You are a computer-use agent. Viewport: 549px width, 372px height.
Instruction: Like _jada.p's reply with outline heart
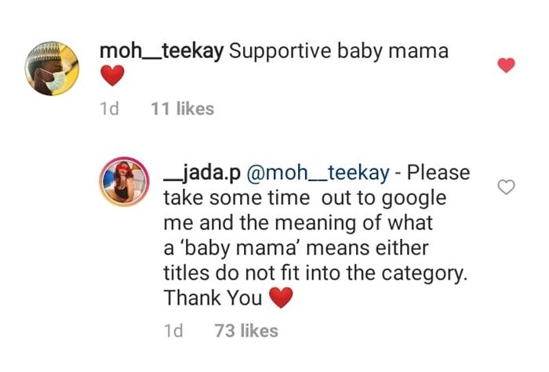point(507,186)
